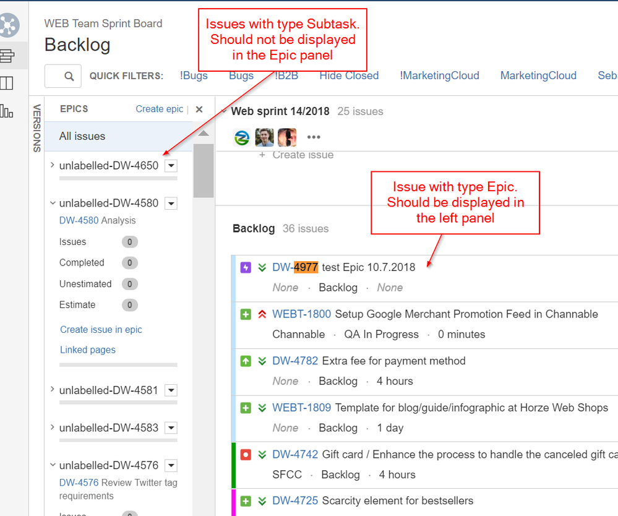Select the Backlog sidebar icon
Viewport: 618px width, 516px height.
click(x=7, y=56)
